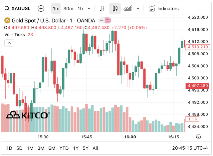Switch to the 30m timeframe

[68, 8]
